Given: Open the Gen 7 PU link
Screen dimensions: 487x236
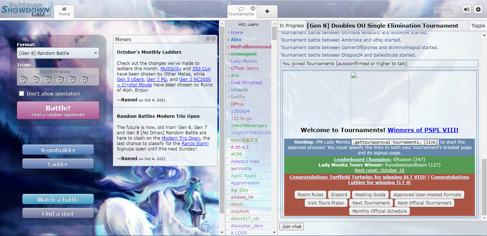Looking at the screenshot, I should (x=157, y=79).
